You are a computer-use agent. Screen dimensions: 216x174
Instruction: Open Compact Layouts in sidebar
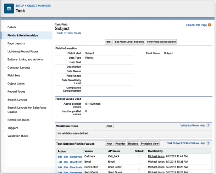[19, 68]
